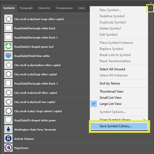The height and width of the screenshot is (154, 154).
Task: Click the 'Road/label/U-shaped white green' name
Action: click(35, 121)
